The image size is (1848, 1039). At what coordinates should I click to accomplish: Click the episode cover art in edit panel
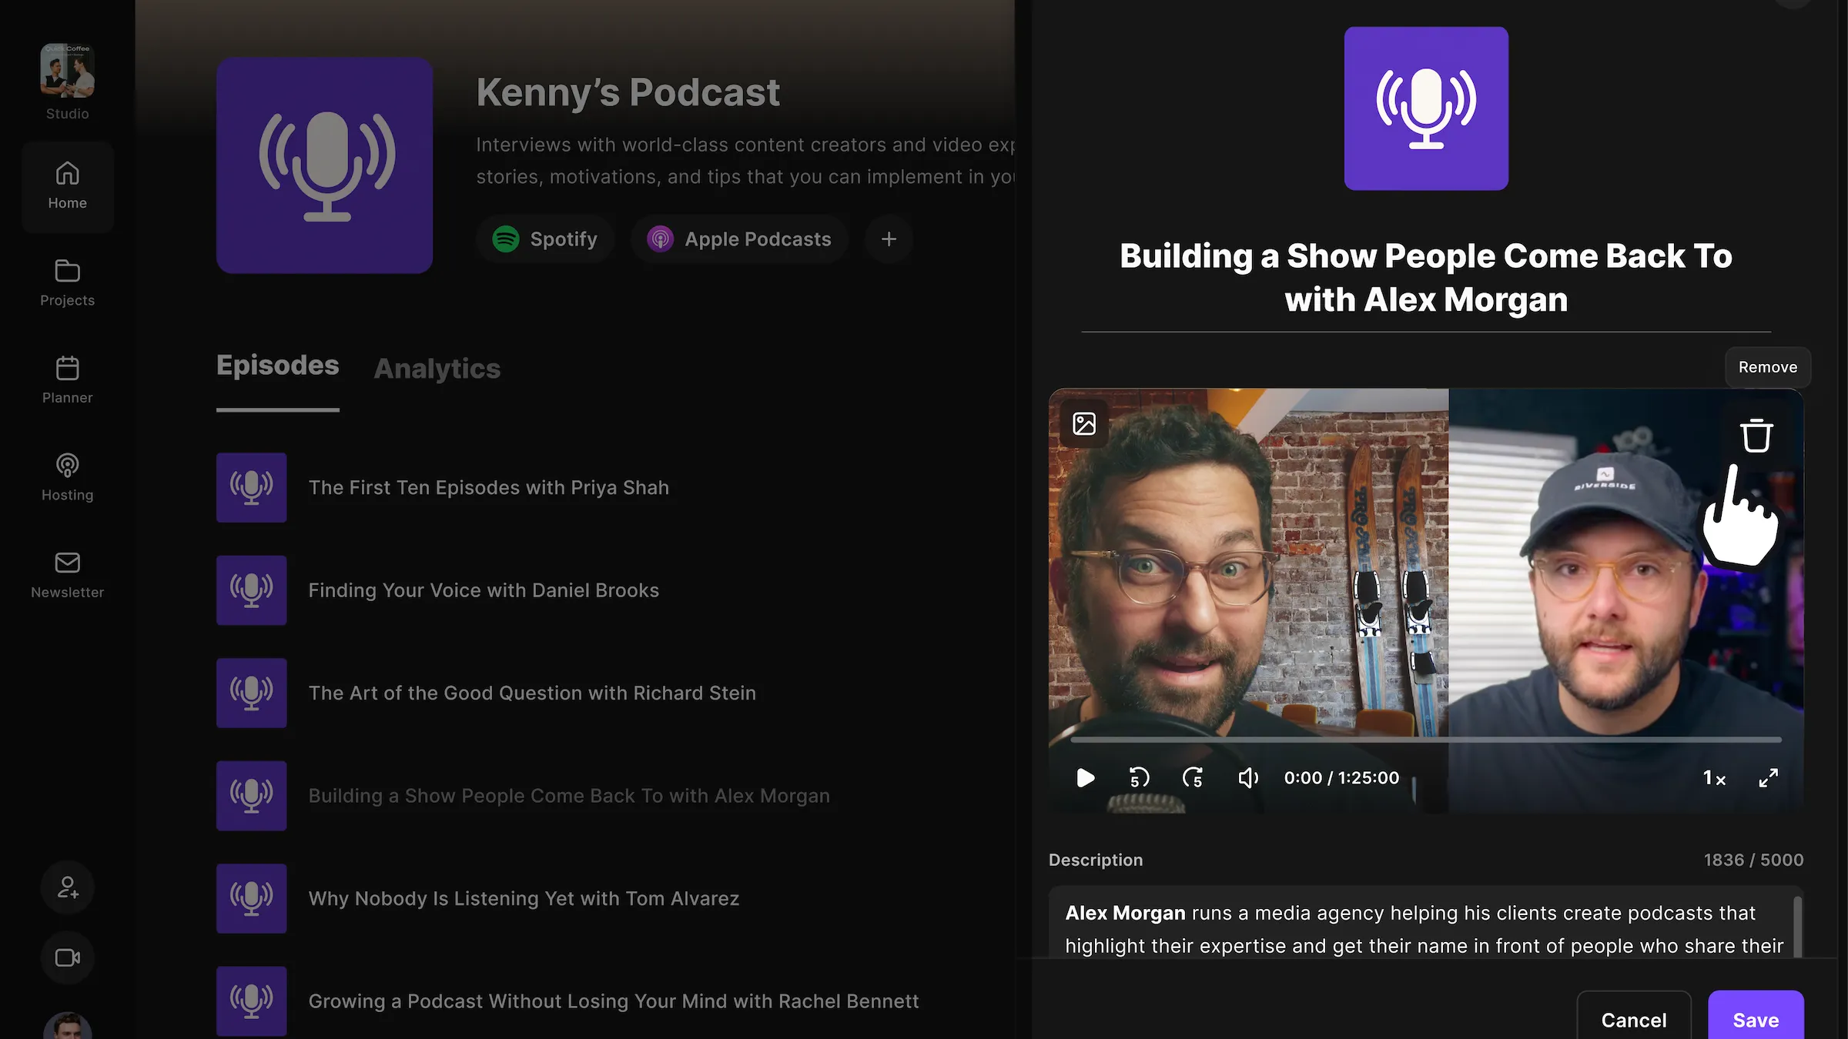tap(1426, 109)
